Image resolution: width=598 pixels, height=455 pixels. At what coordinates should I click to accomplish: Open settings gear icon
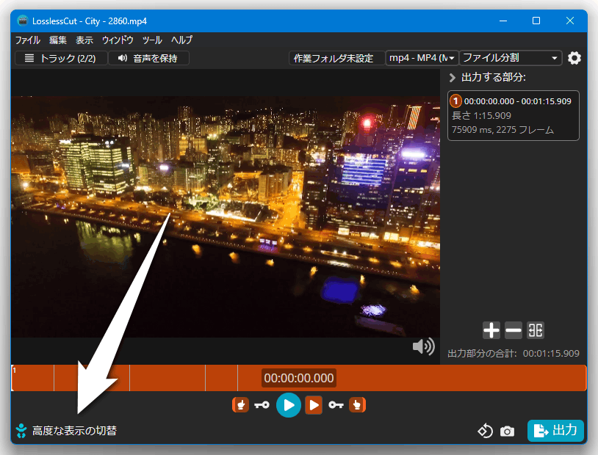coord(574,58)
